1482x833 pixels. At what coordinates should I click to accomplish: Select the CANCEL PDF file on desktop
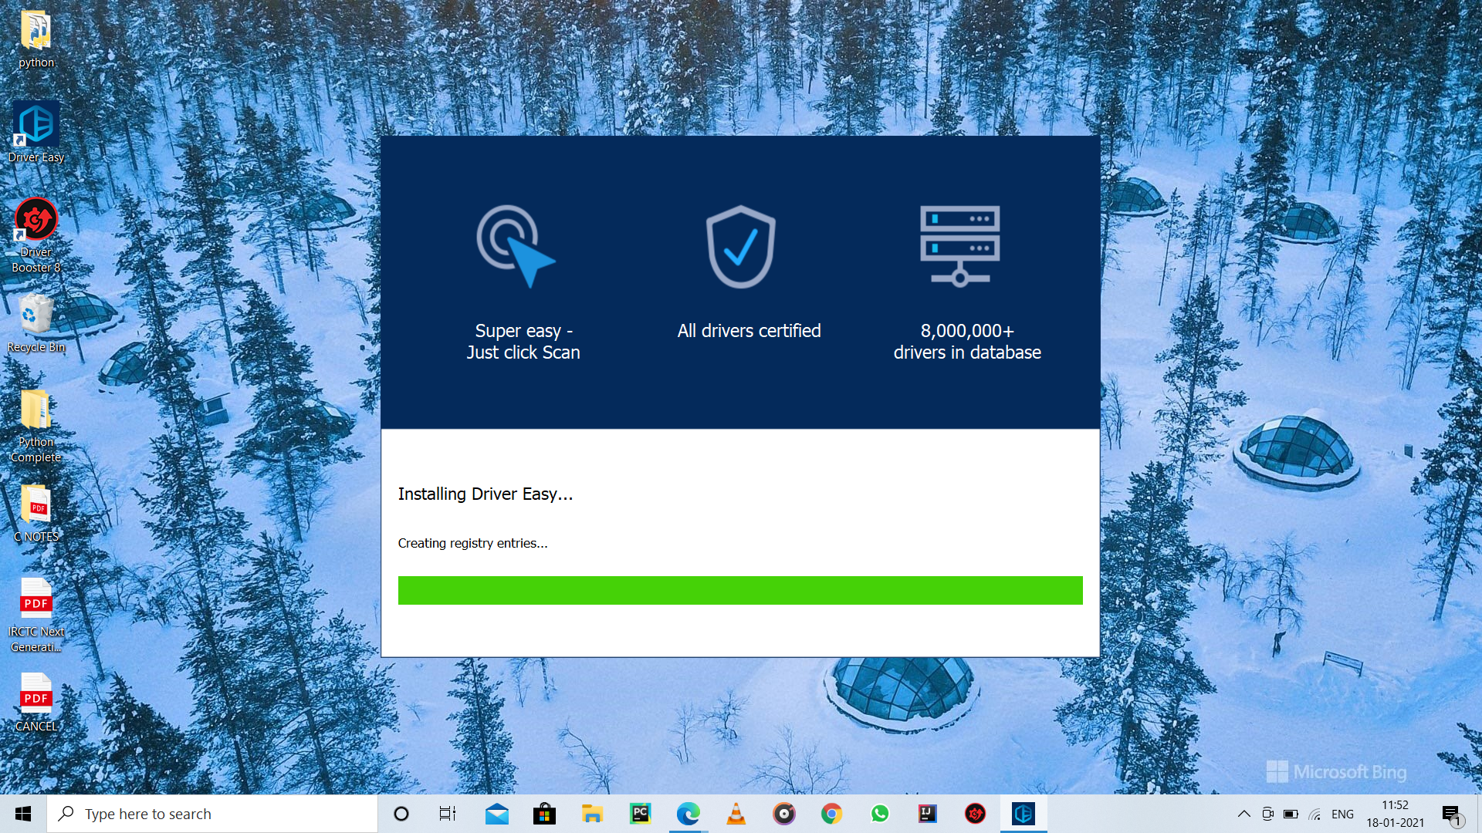tap(36, 703)
